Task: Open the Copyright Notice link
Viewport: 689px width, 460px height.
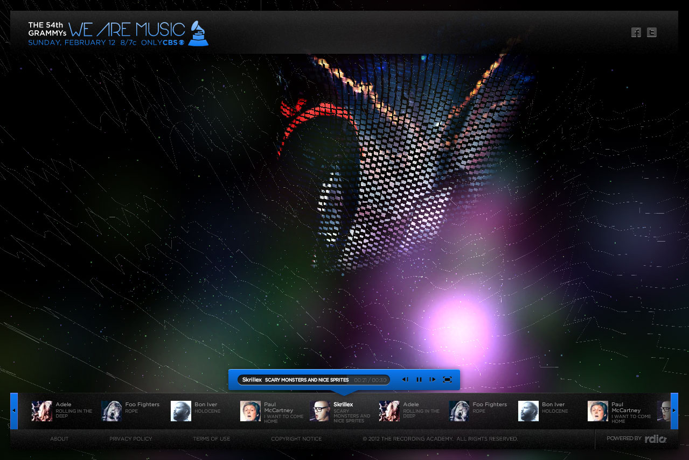Action: pos(296,439)
